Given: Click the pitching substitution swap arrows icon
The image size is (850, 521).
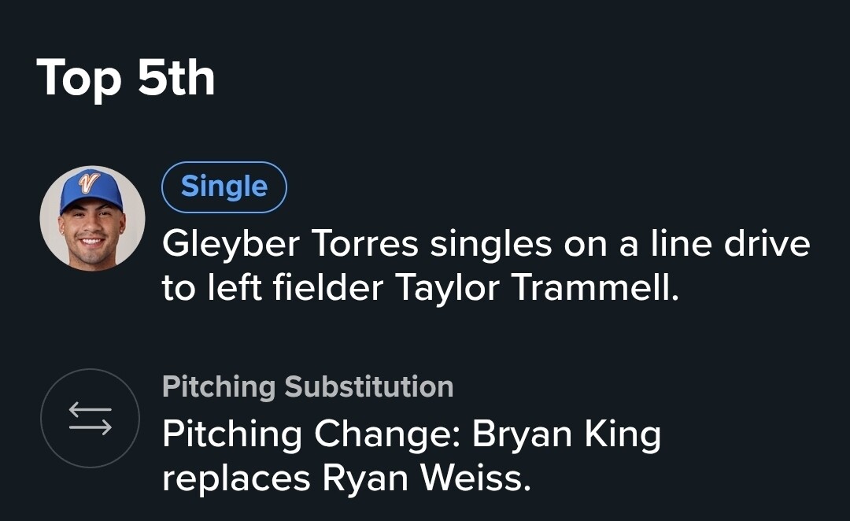Looking at the screenshot, I should click(90, 418).
